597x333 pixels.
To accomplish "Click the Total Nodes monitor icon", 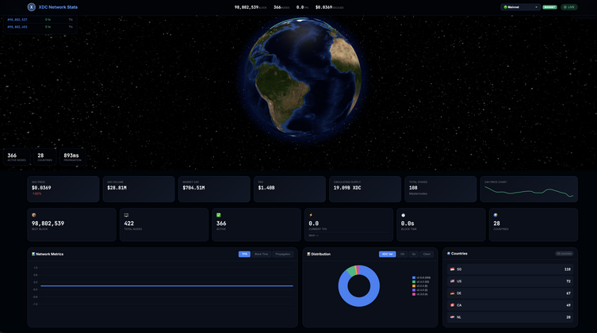I will click(126, 215).
